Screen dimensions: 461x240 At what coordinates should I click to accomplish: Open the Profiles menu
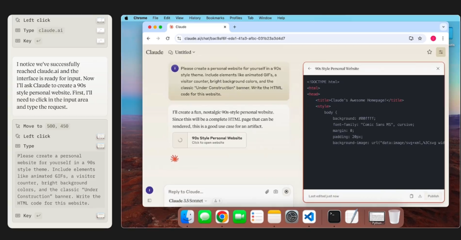[x=236, y=18]
